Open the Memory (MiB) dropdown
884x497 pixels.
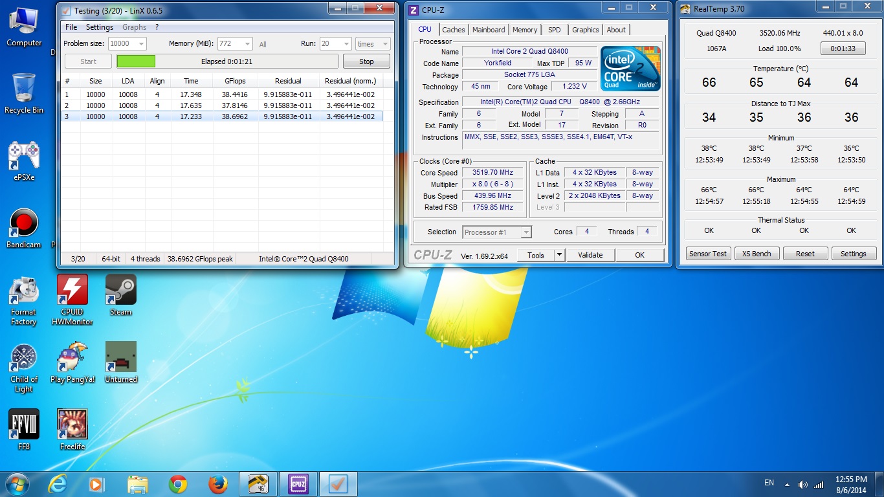coord(247,44)
